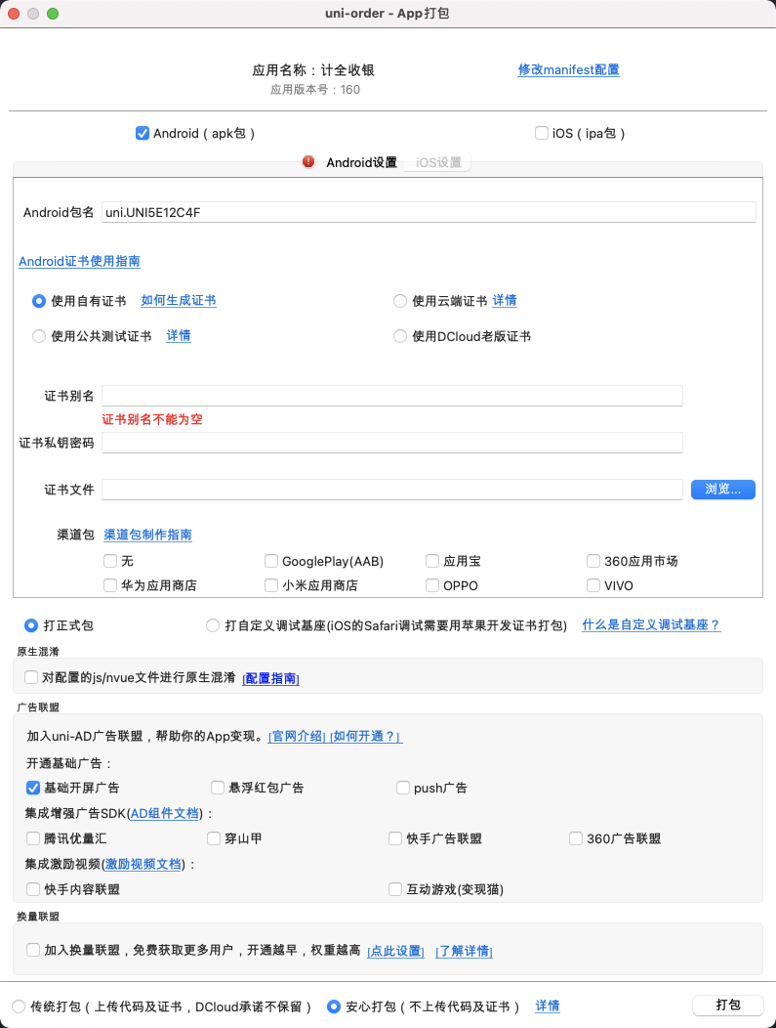Choose the 使用公共测试证书 radio option
Screen dimensions: 776x1028
pyautogui.click(x=39, y=336)
